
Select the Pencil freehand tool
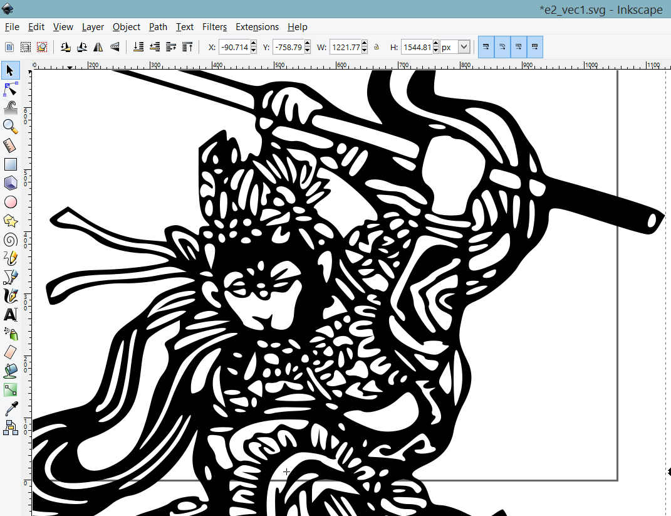10,258
